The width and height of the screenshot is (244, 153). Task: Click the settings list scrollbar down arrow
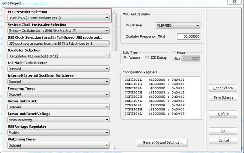click(x=115, y=149)
